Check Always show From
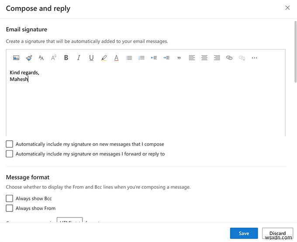Screen dimensions: 297x242 click(x=10, y=208)
